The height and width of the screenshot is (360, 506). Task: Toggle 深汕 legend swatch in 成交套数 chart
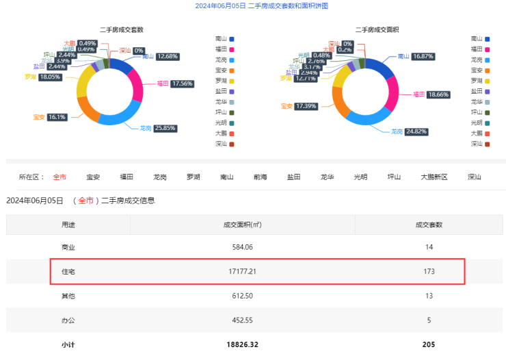click(232, 144)
